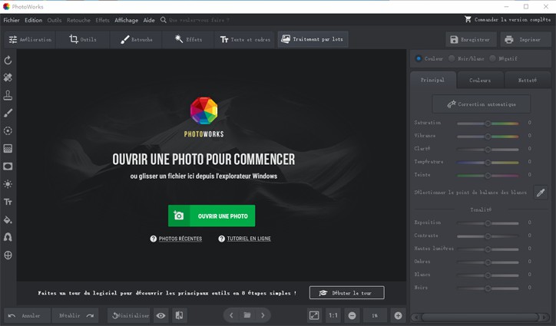Select the Négatif radio option

coord(492,58)
